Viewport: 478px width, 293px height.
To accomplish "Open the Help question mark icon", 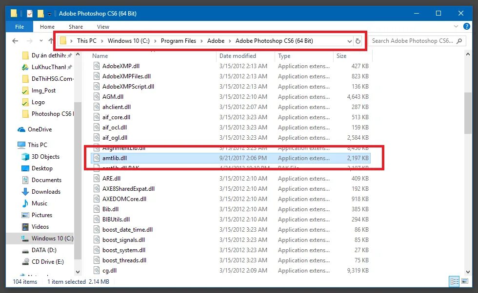I will [466, 26].
